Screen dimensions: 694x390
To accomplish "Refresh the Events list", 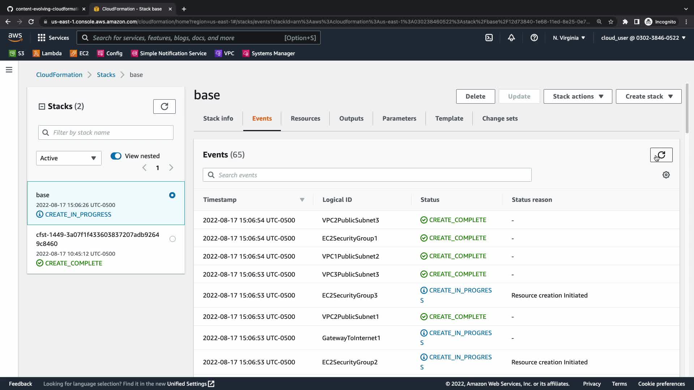I will point(661,155).
